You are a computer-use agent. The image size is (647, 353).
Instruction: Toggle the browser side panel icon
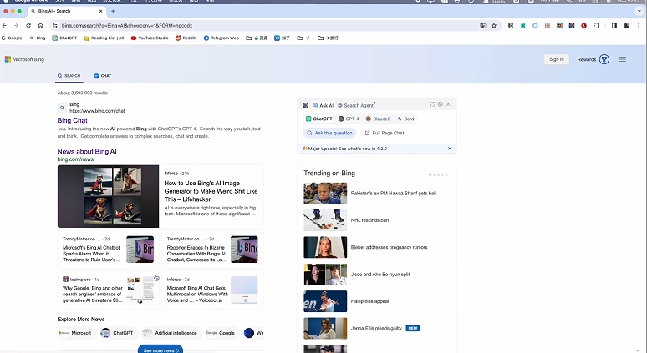614,26
